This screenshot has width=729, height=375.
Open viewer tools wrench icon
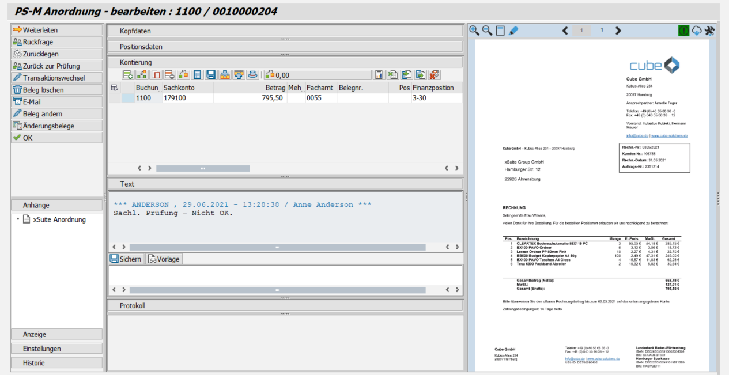pos(709,31)
